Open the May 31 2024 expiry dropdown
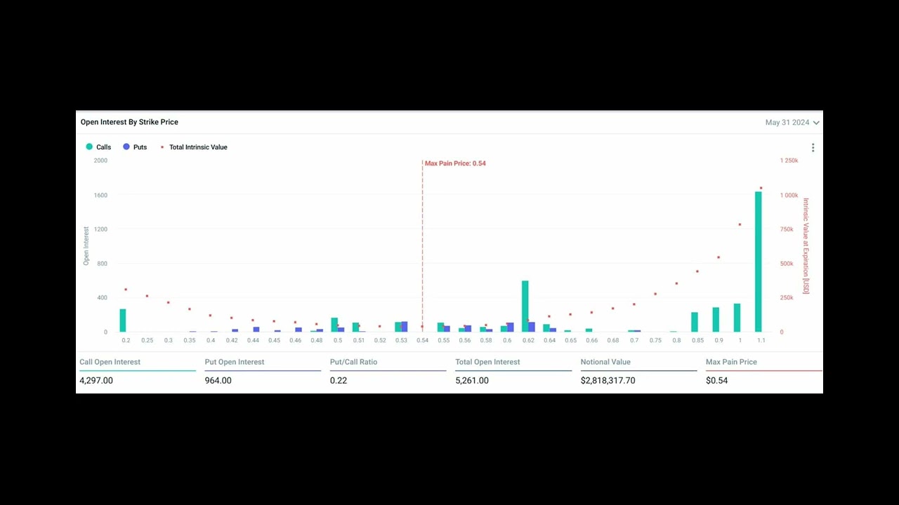The width and height of the screenshot is (899, 505). click(x=792, y=122)
